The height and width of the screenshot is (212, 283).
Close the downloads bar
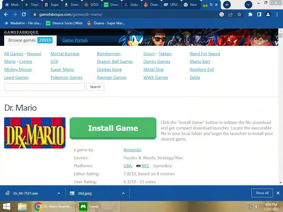(278, 193)
